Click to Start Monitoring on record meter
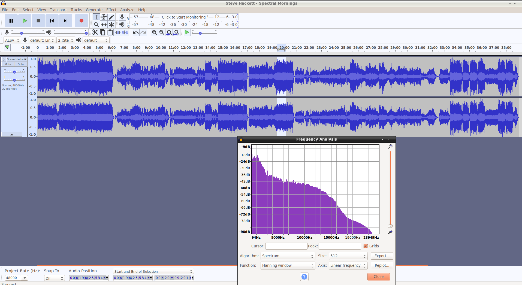The height and width of the screenshot is (285, 522). [x=184, y=17]
